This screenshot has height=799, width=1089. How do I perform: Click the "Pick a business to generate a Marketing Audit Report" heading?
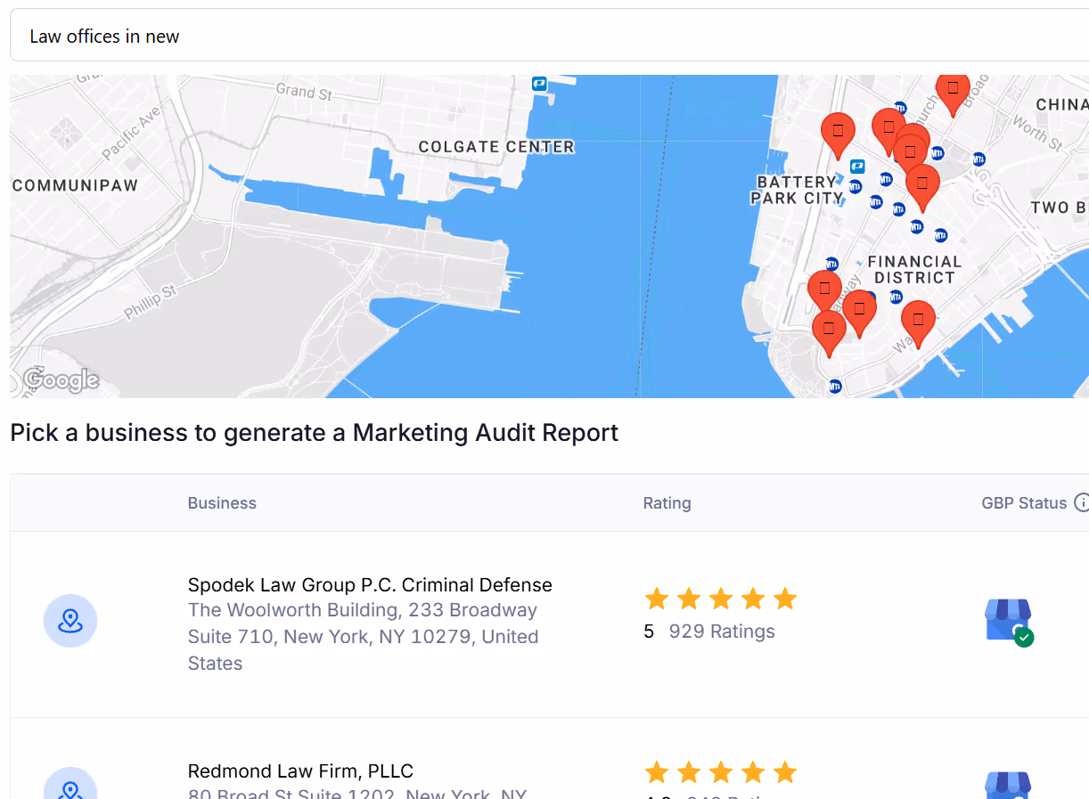click(314, 433)
